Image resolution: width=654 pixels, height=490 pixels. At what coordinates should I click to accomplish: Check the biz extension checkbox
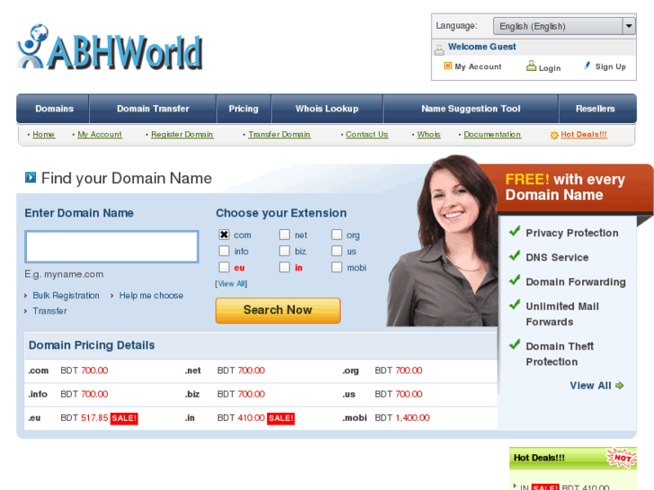pos(284,251)
